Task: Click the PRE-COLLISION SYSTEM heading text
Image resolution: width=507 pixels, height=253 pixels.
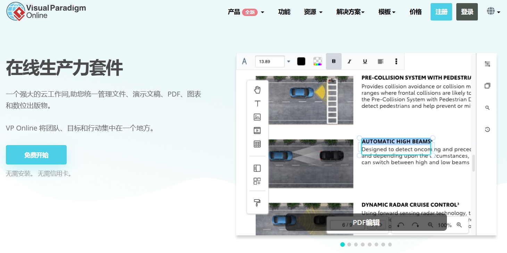Action: (x=416, y=78)
